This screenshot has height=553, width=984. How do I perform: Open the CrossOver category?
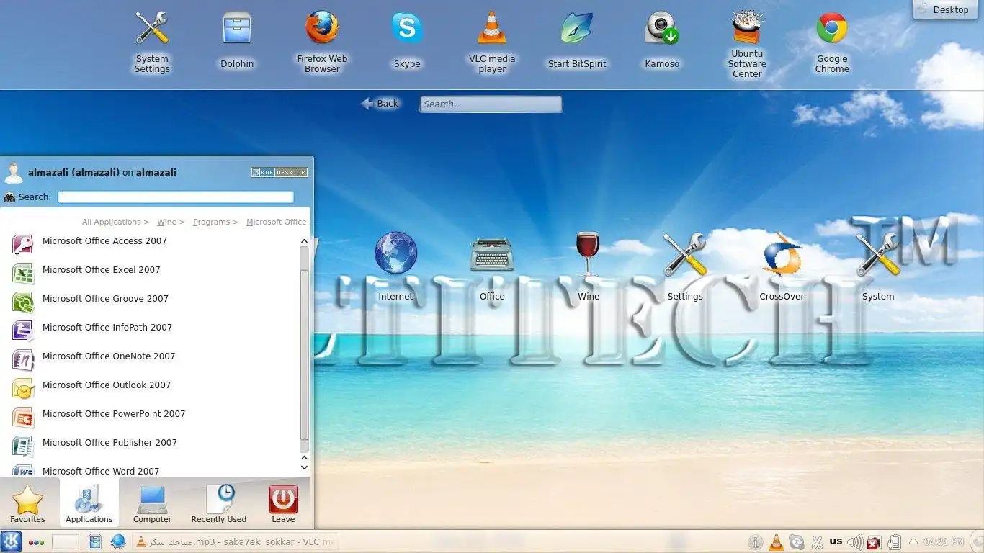point(782,266)
